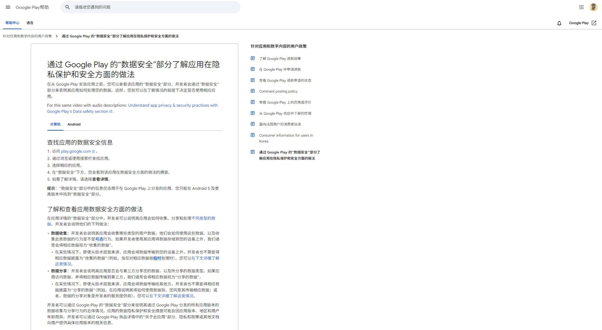The width and height of the screenshot is (602, 330).
Task: Click the article icon beside 了解 Google Play 退款政策
Action: click(x=253, y=58)
